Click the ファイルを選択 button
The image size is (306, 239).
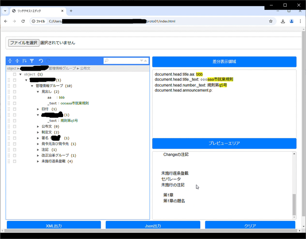click(23, 43)
